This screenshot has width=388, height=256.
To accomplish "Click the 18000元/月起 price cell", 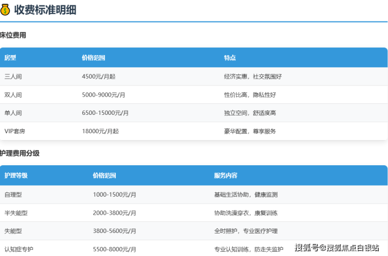I will [x=100, y=131].
